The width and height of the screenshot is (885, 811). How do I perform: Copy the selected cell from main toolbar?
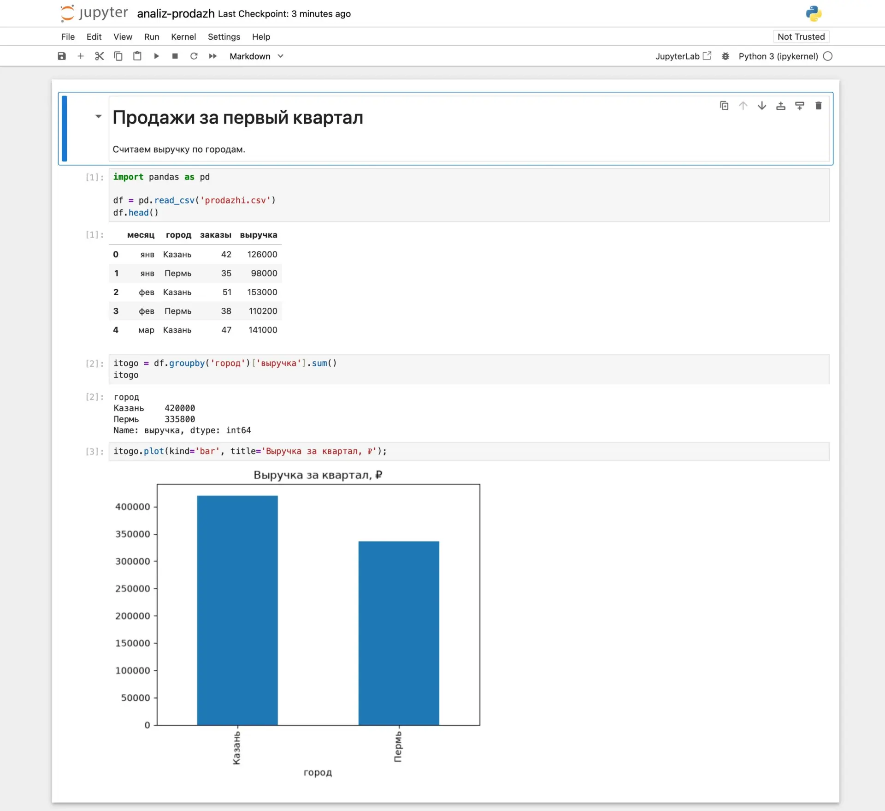point(118,56)
